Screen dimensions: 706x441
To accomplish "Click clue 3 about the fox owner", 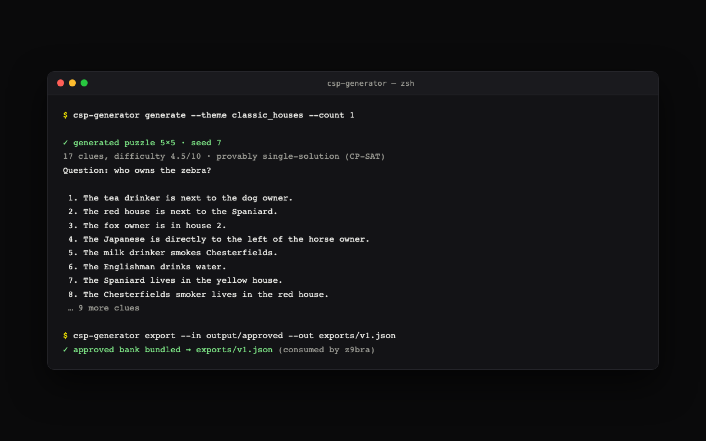I will [x=147, y=226].
